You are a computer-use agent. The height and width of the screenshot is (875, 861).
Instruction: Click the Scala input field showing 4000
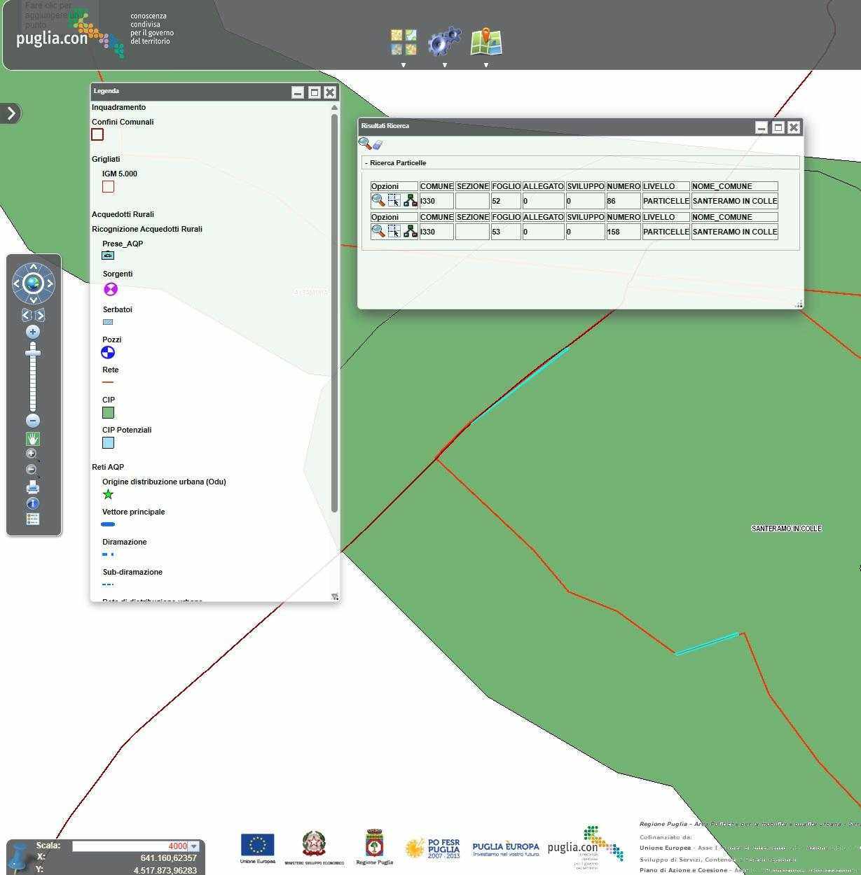pyautogui.click(x=130, y=846)
